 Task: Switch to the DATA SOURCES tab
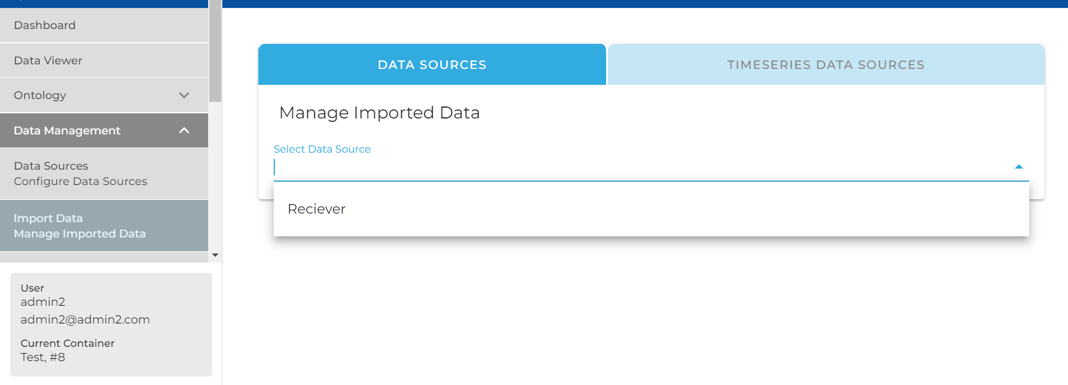click(432, 65)
